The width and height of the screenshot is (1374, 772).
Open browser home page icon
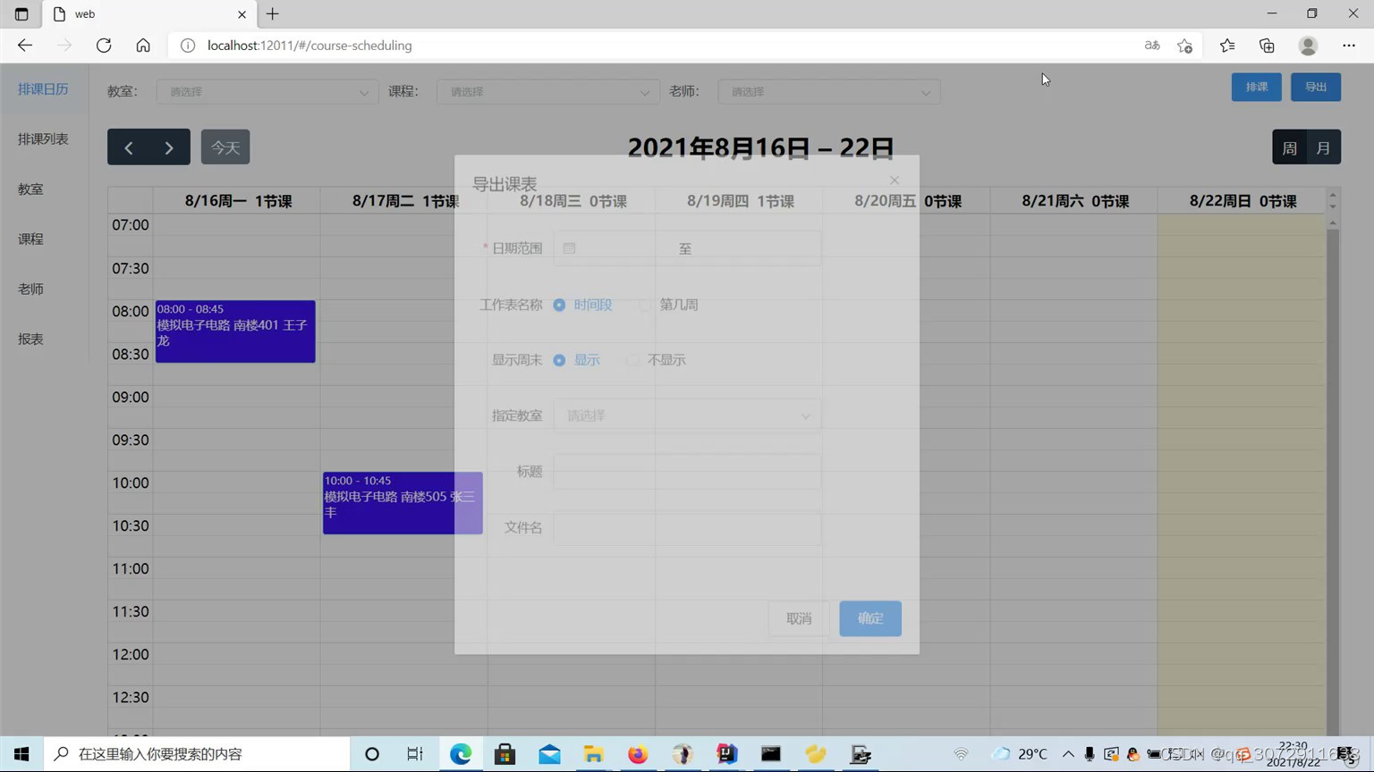[x=143, y=46]
